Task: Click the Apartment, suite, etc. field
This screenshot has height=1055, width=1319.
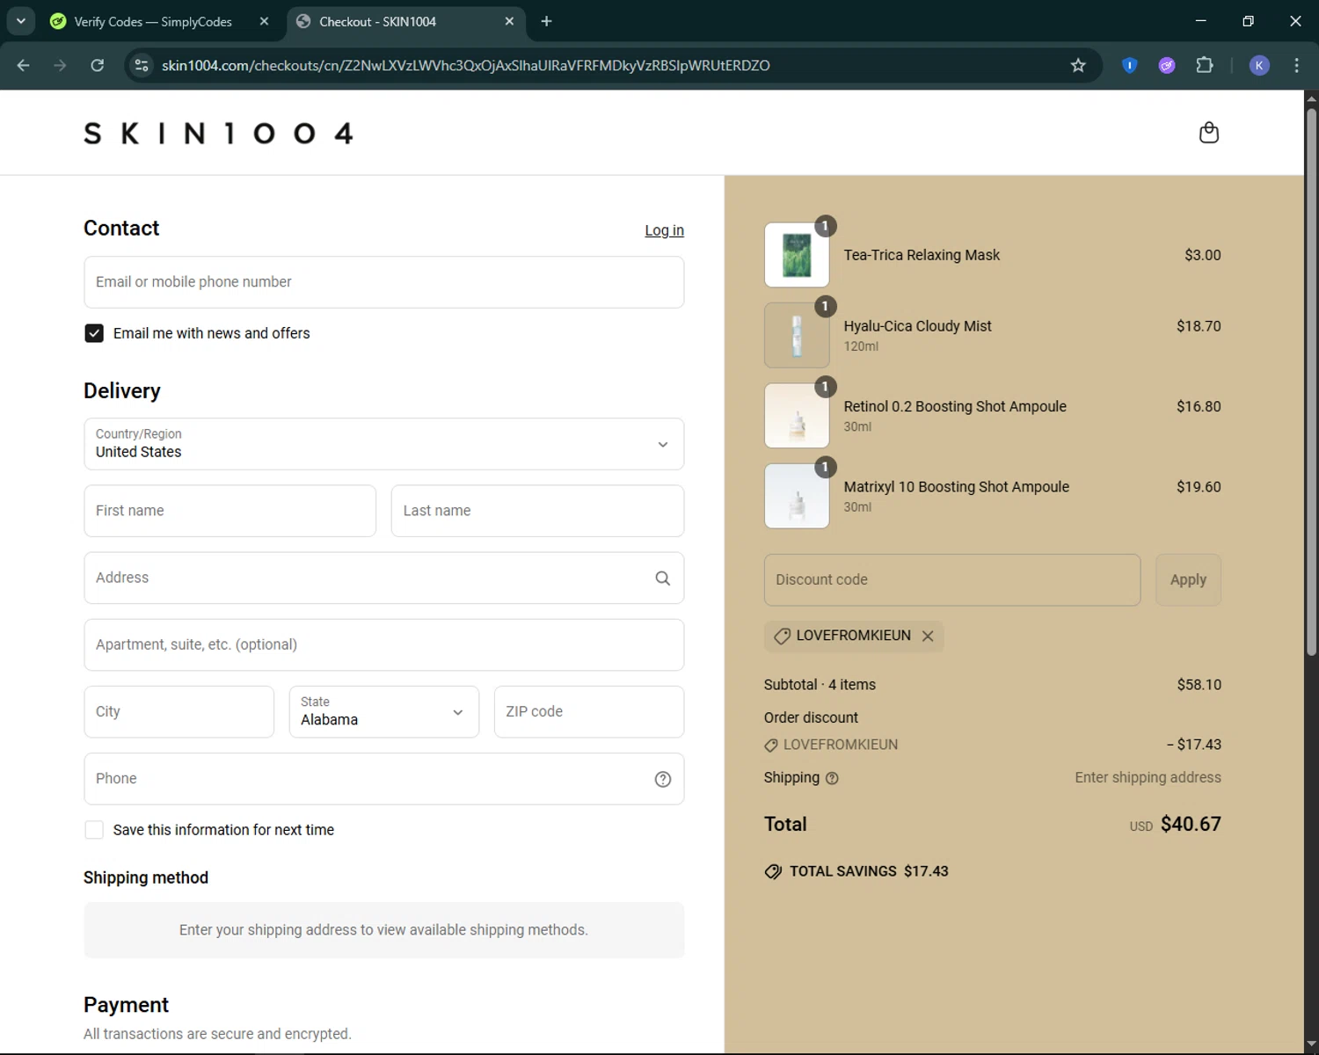Action: [384, 644]
